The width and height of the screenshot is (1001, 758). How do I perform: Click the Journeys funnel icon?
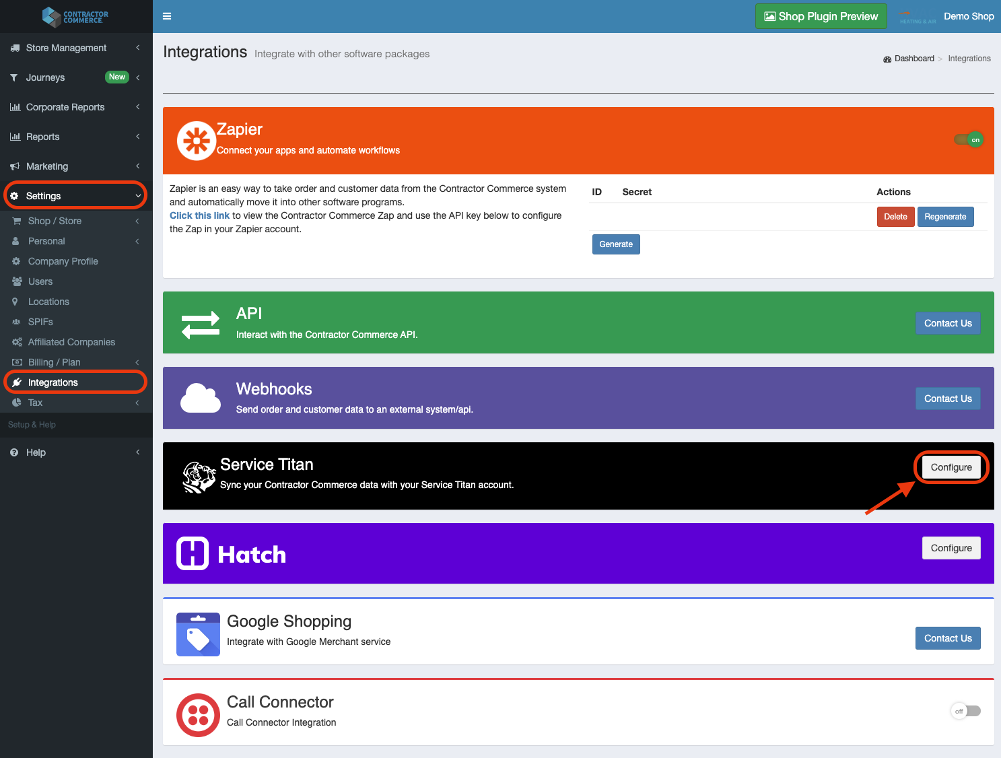[14, 77]
